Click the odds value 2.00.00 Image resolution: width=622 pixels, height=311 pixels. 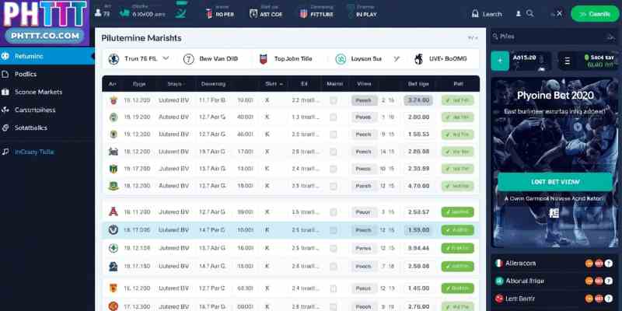[x=418, y=117]
